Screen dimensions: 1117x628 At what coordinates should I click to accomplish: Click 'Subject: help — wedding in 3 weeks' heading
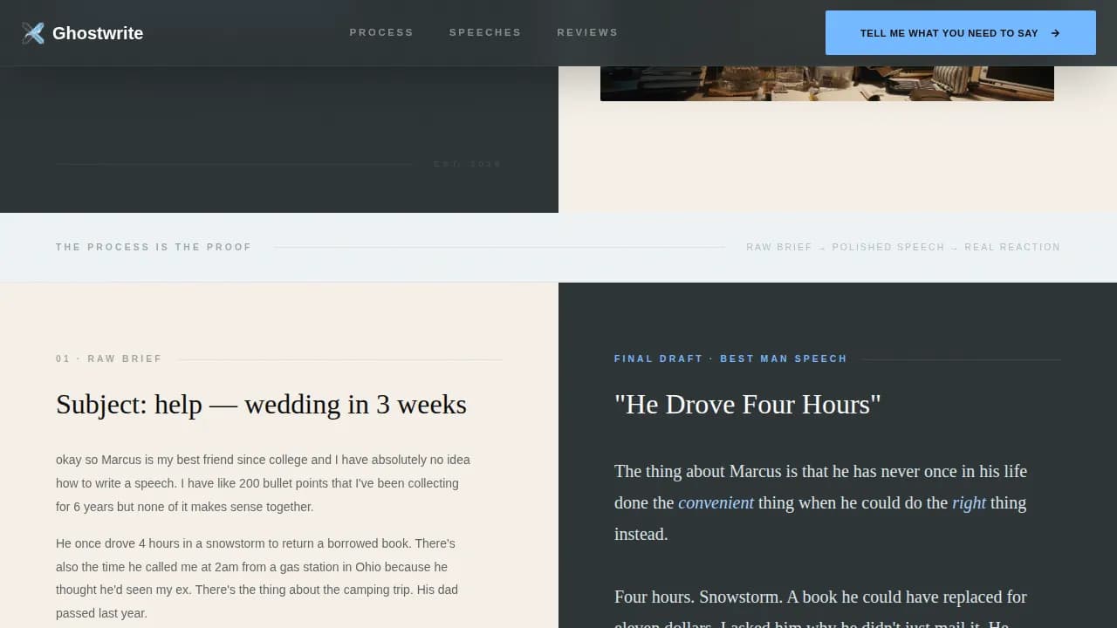point(261,404)
